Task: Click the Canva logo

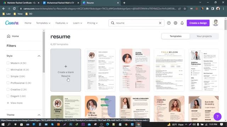Action: pos(12,23)
